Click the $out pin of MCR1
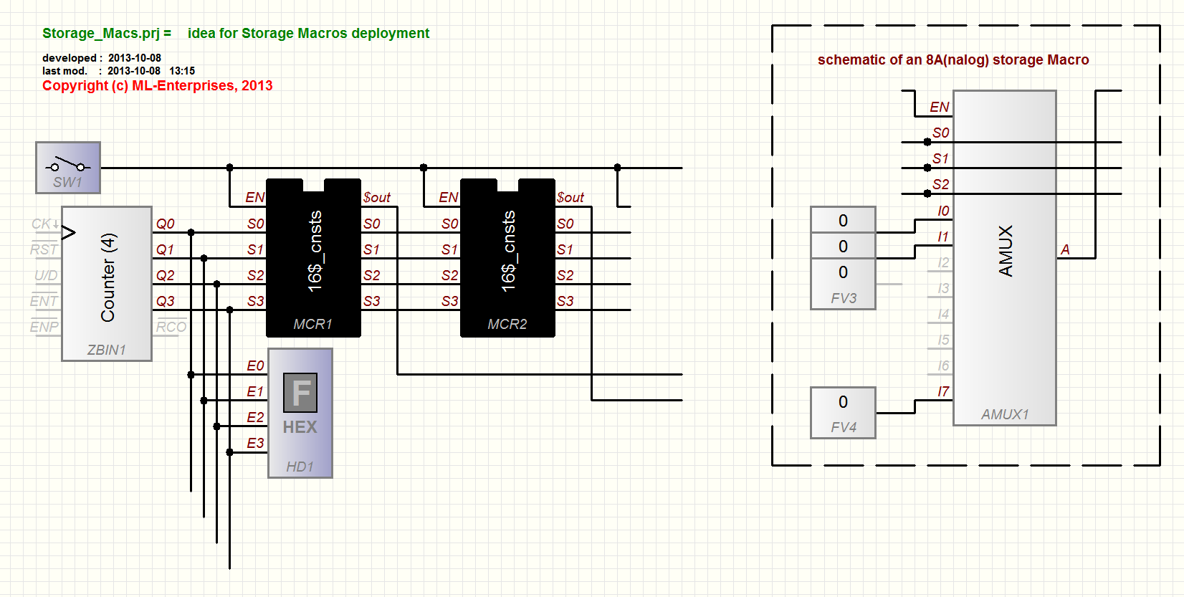The height and width of the screenshot is (597, 1184). (377, 197)
